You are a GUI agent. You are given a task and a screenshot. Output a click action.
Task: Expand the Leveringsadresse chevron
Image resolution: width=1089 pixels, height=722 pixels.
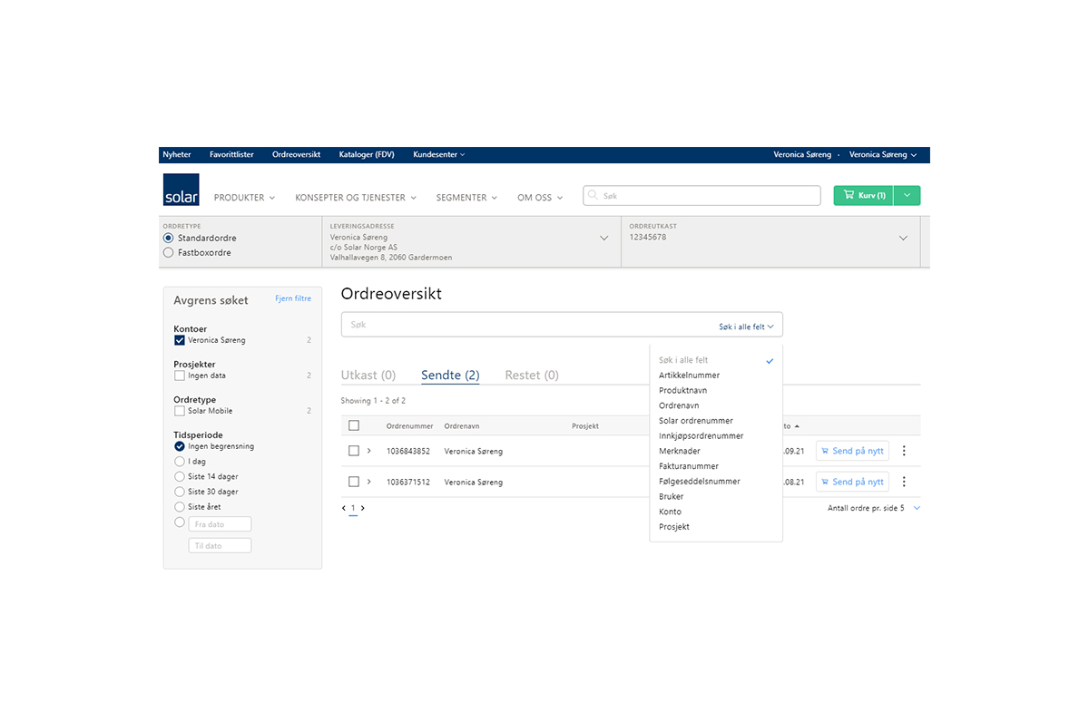(x=604, y=239)
